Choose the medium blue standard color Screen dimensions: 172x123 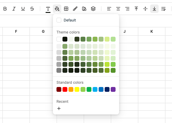tap(101, 89)
